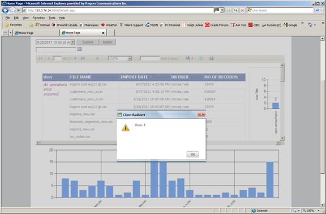Open the Oracle Forums favorite
The width and height of the screenshot is (326, 214).
(217, 25)
